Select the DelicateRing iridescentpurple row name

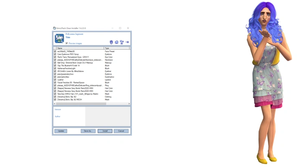(80, 85)
